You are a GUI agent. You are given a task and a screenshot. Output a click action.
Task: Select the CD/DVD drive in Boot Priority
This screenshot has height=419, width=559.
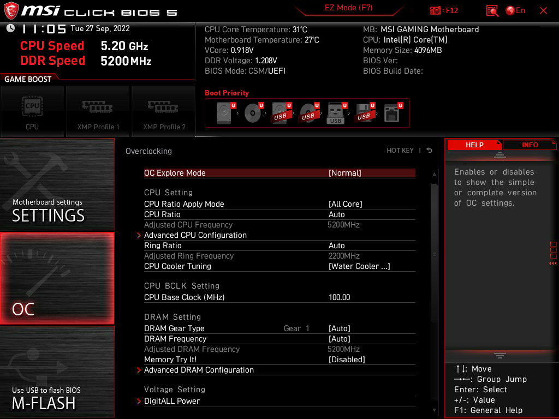(253, 112)
